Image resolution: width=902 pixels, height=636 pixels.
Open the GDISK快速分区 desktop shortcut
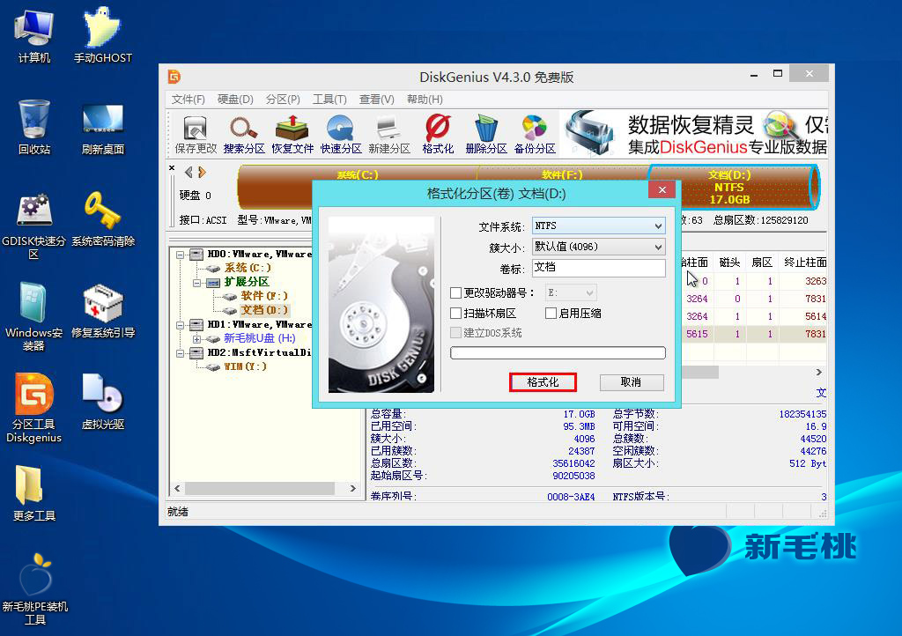34,226
